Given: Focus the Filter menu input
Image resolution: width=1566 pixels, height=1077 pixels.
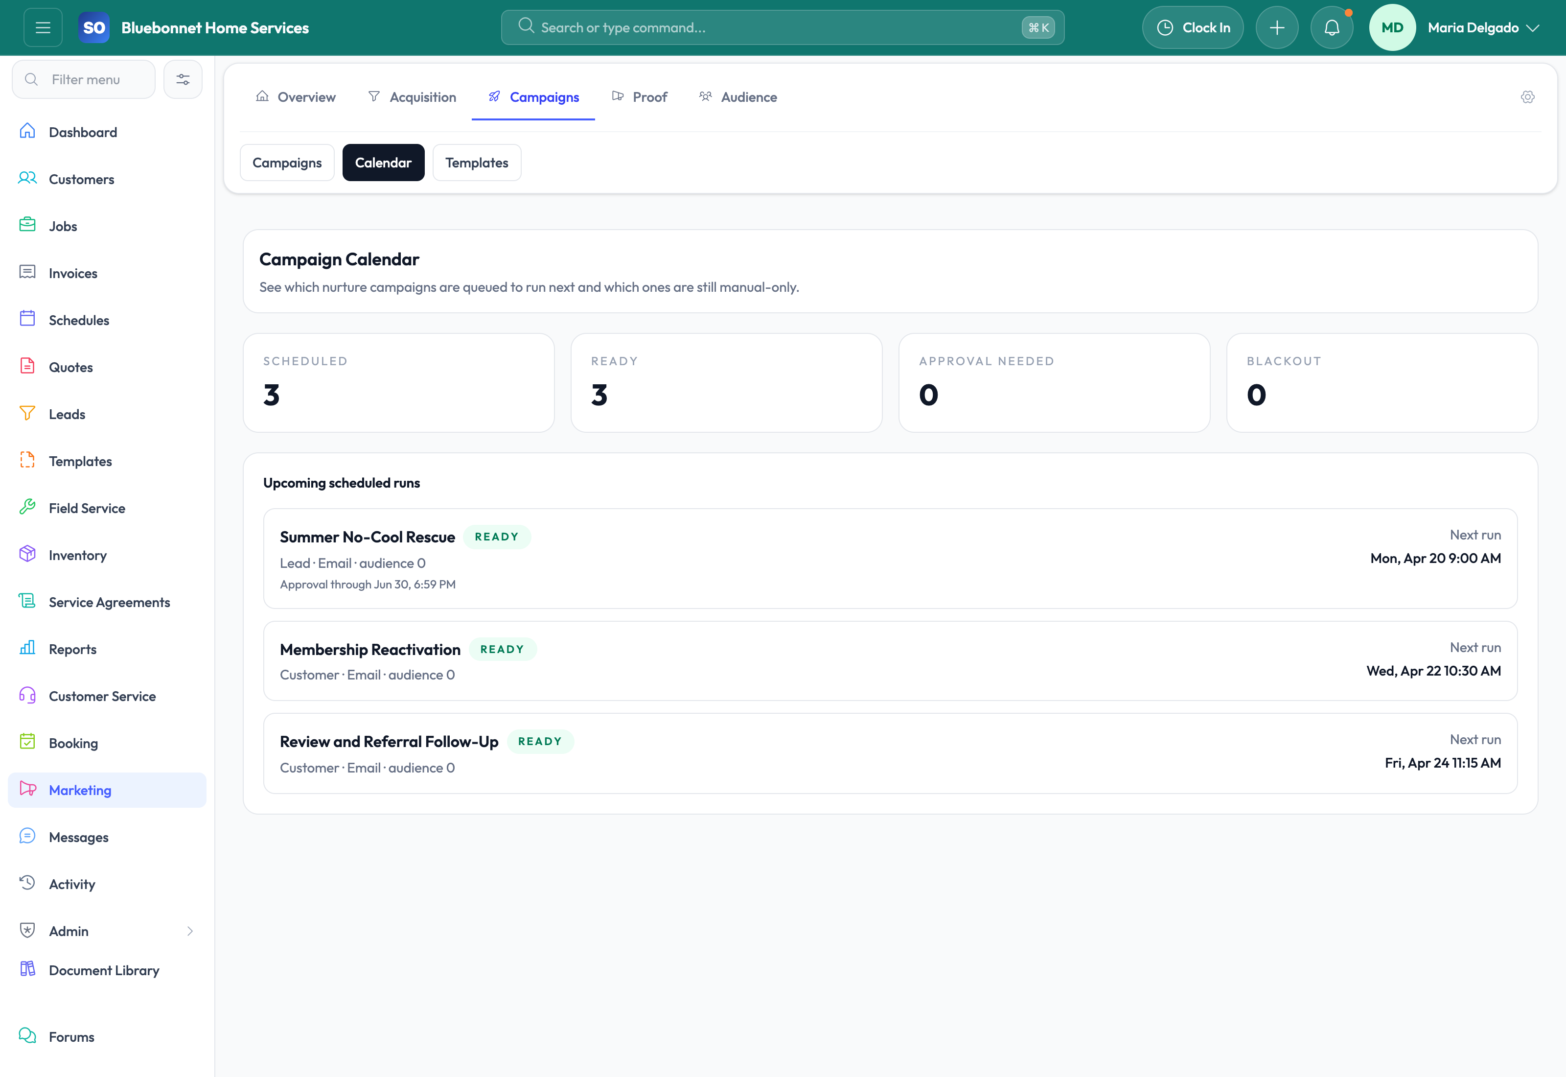Looking at the screenshot, I should (x=84, y=80).
